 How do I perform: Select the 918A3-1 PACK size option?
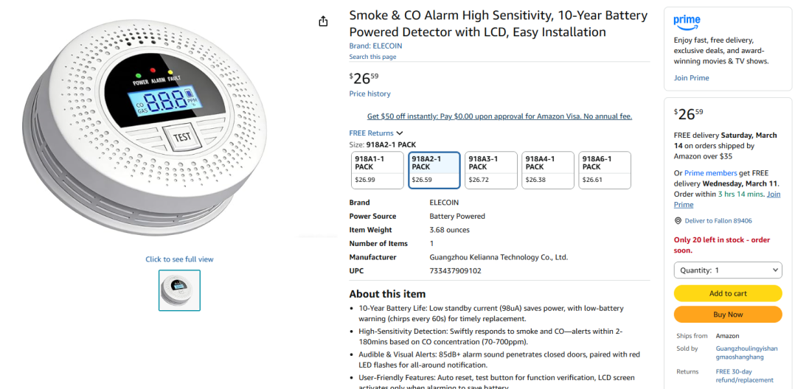pyautogui.click(x=490, y=170)
